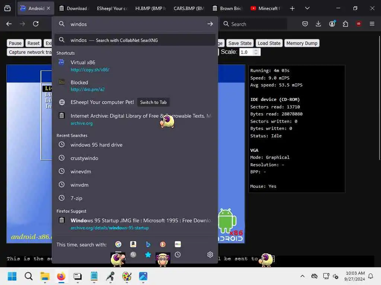Open the Firefox account icon
Viewport: 381px width, 285px height.
coord(332,24)
